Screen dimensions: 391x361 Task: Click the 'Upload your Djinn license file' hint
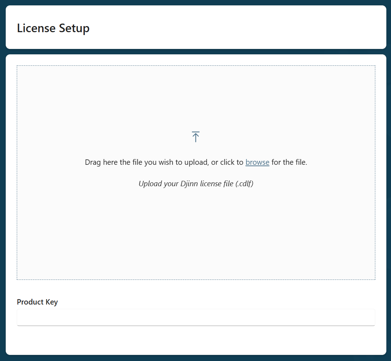click(x=195, y=184)
